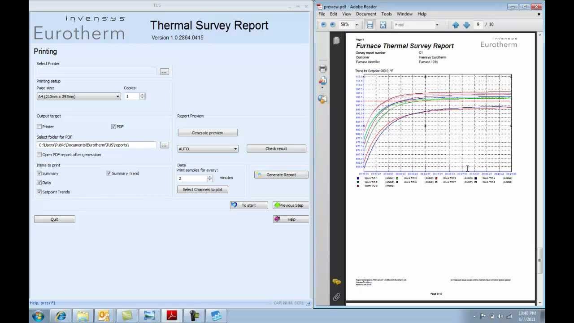Image resolution: width=574 pixels, height=323 pixels.
Task: Click the volume icon in system tray
Action: tap(501, 316)
